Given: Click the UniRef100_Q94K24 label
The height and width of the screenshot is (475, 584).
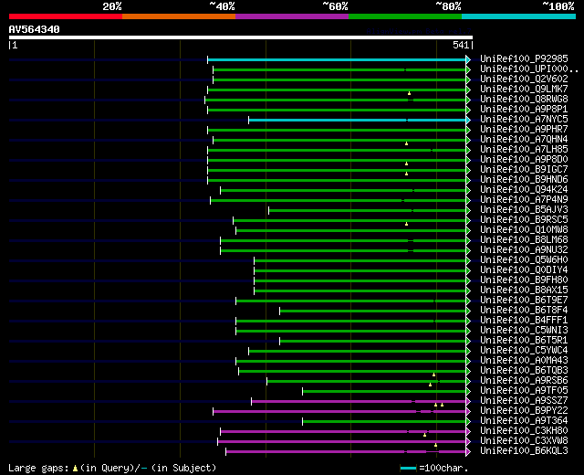Looking at the screenshot, I should (x=524, y=189).
